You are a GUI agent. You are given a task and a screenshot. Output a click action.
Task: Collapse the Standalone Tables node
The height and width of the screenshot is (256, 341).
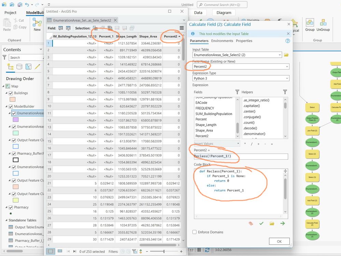(x=6, y=220)
